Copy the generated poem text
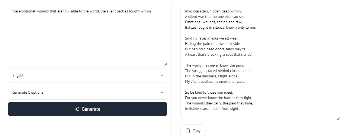The image size is (346, 138). click(x=193, y=131)
